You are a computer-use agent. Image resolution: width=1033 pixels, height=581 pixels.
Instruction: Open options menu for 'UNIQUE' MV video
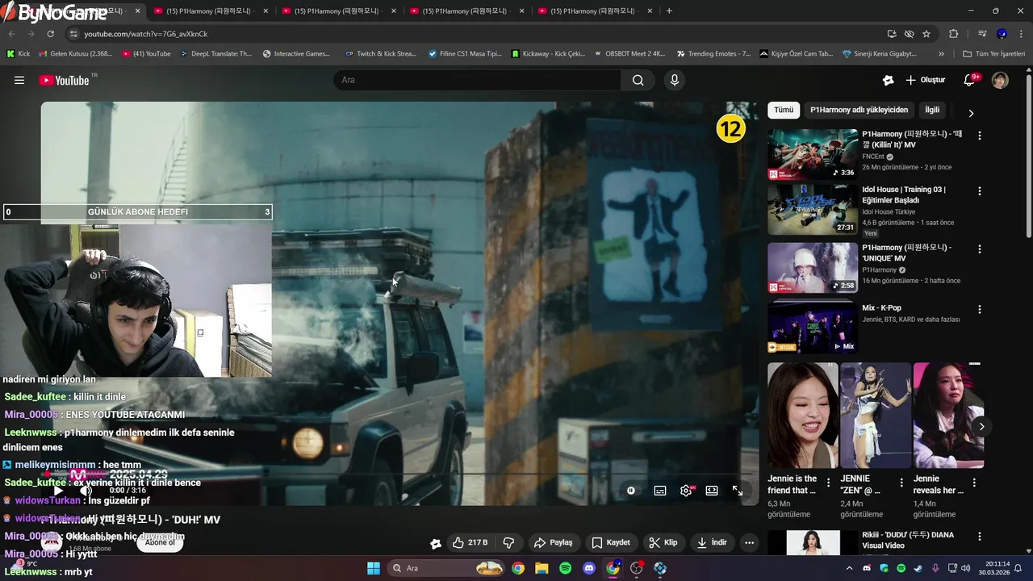980,249
